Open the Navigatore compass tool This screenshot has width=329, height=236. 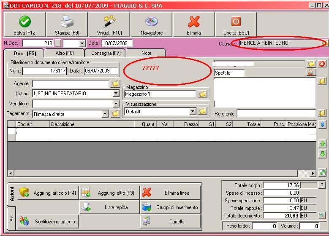point(152,24)
